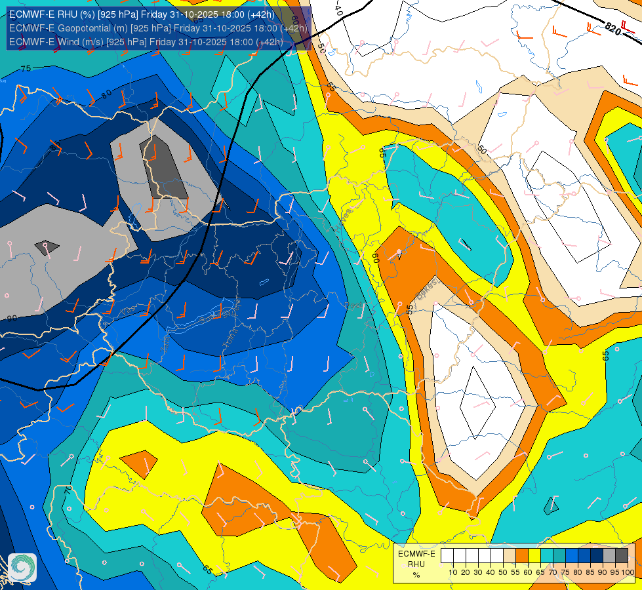This screenshot has width=642, height=590.
Task: Click the 820 geopotential contour label
Action: coord(612,28)
